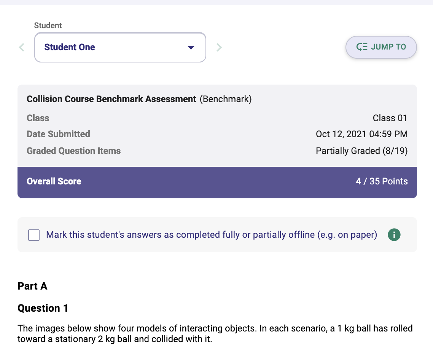Click the Student label above dropdown
This screenshot has width=433, height=349.
pos(48,26)
